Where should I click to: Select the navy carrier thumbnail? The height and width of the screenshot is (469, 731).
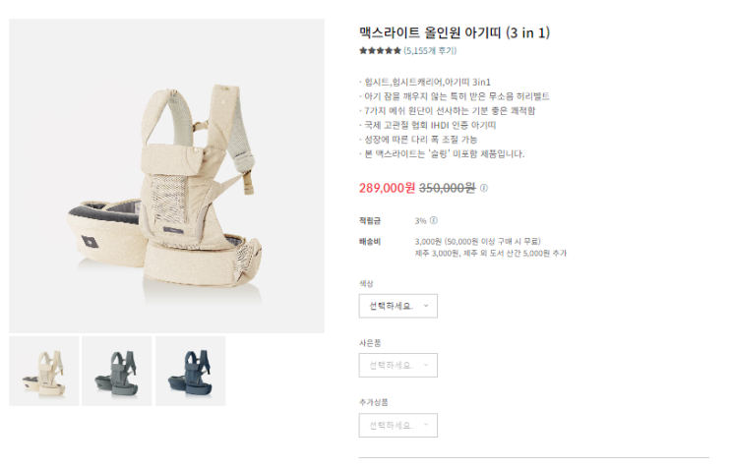[x=191, y=372]
